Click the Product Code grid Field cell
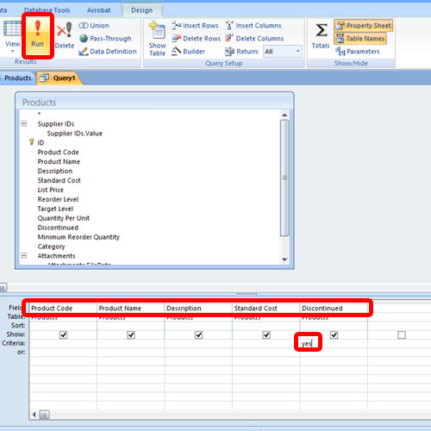This screenshot has width=431, height=431. tap(63, 308)
